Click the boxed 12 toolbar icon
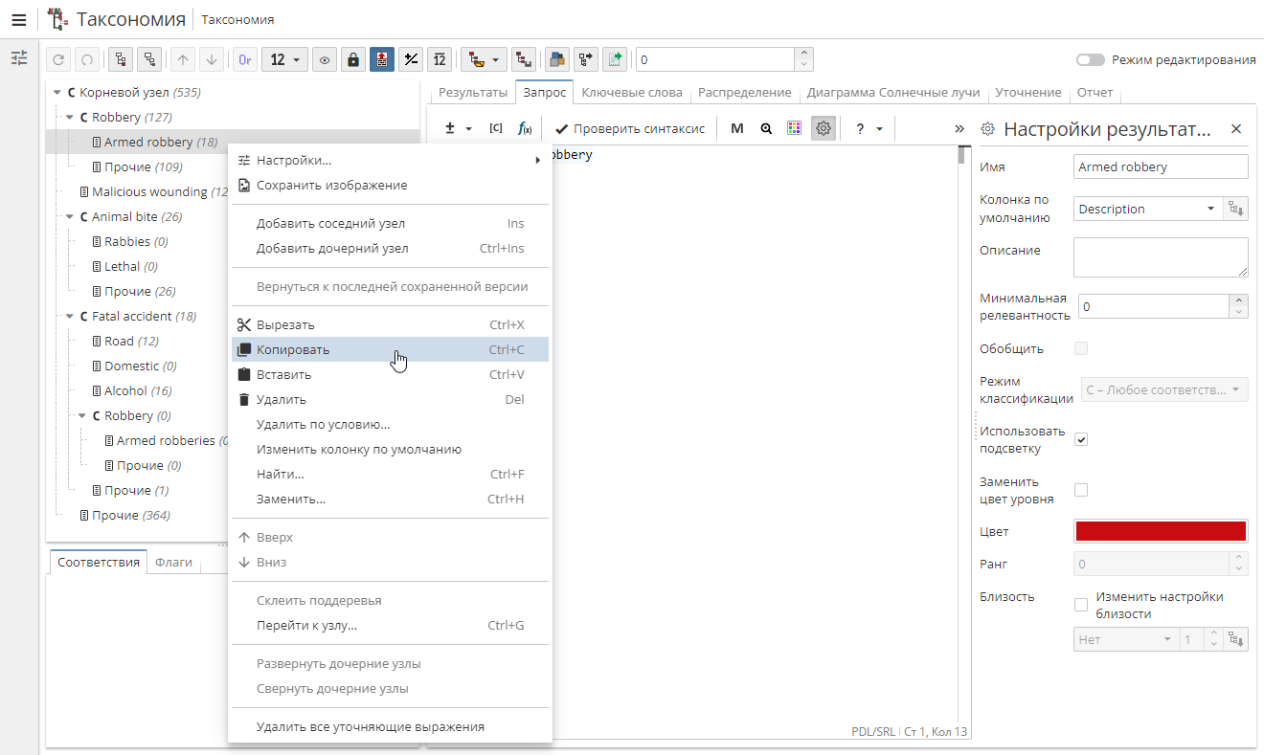This screenshot has width=1264, height=755. point(439,59)
